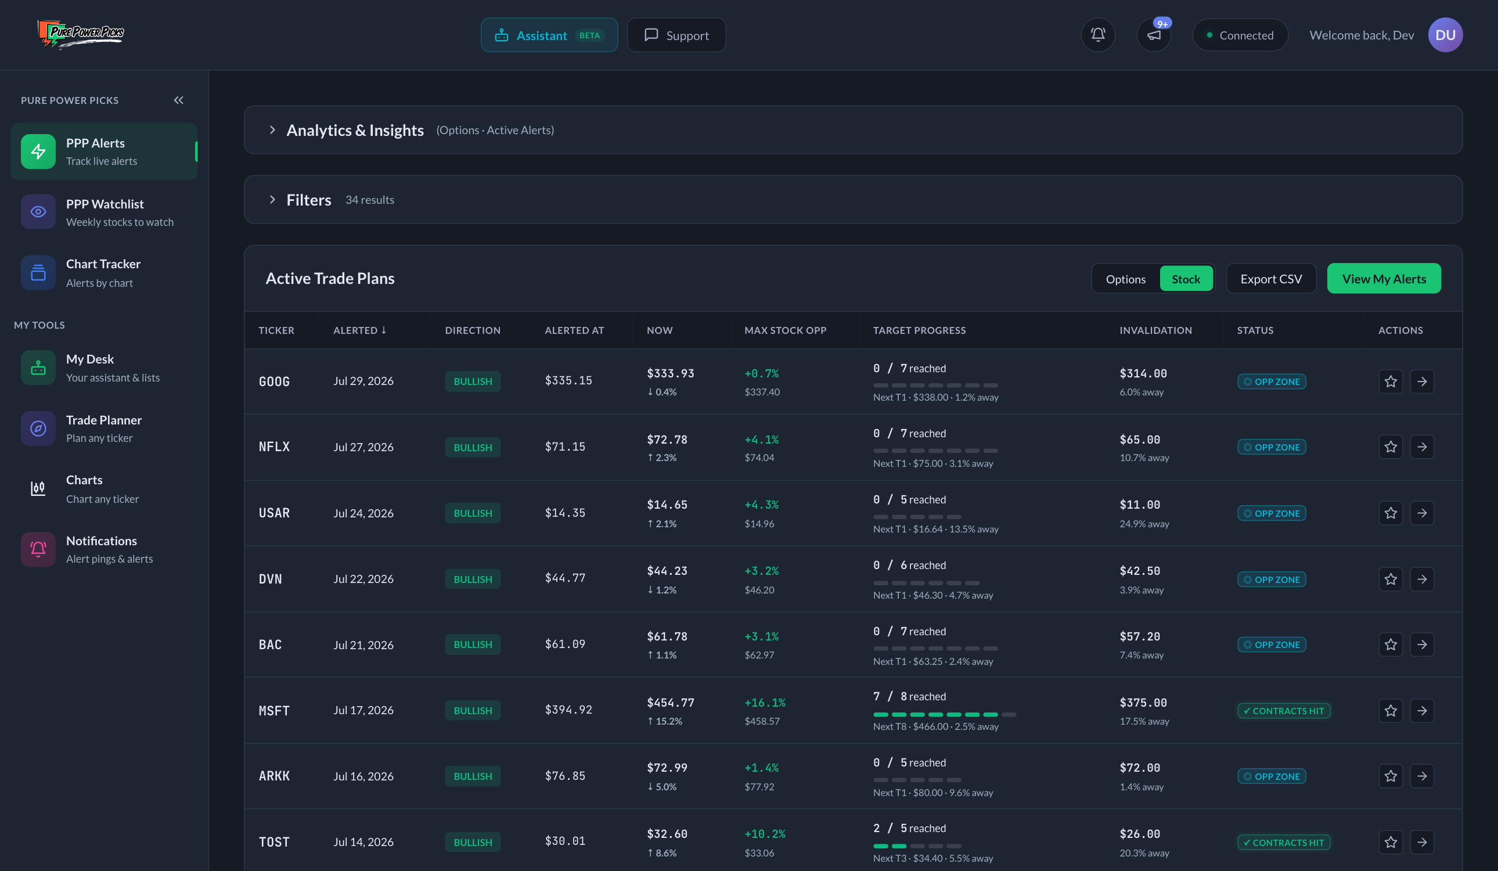Star the DVN trade plan
The width and height of the screenshot is (1498, 871).
pos(1391,578)
